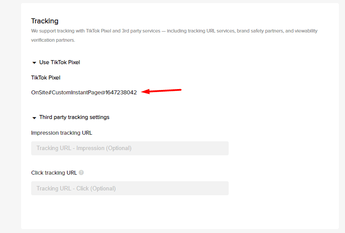Click the "Impression tracking URL" label
This screenshot has width=345, height=233.
click(61, 133)
